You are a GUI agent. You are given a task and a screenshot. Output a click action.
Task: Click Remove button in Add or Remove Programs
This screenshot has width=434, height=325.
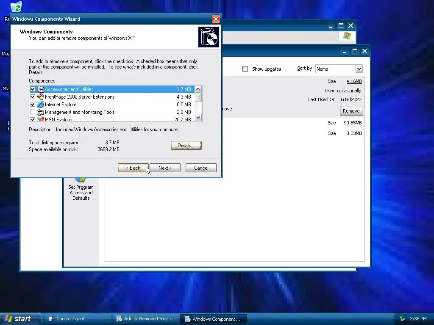[x=351, y=111]
